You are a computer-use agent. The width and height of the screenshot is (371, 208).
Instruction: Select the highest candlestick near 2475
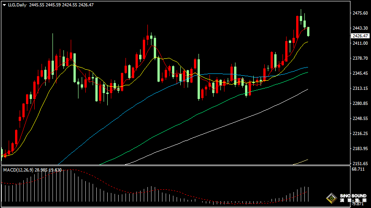pos(301,21)
